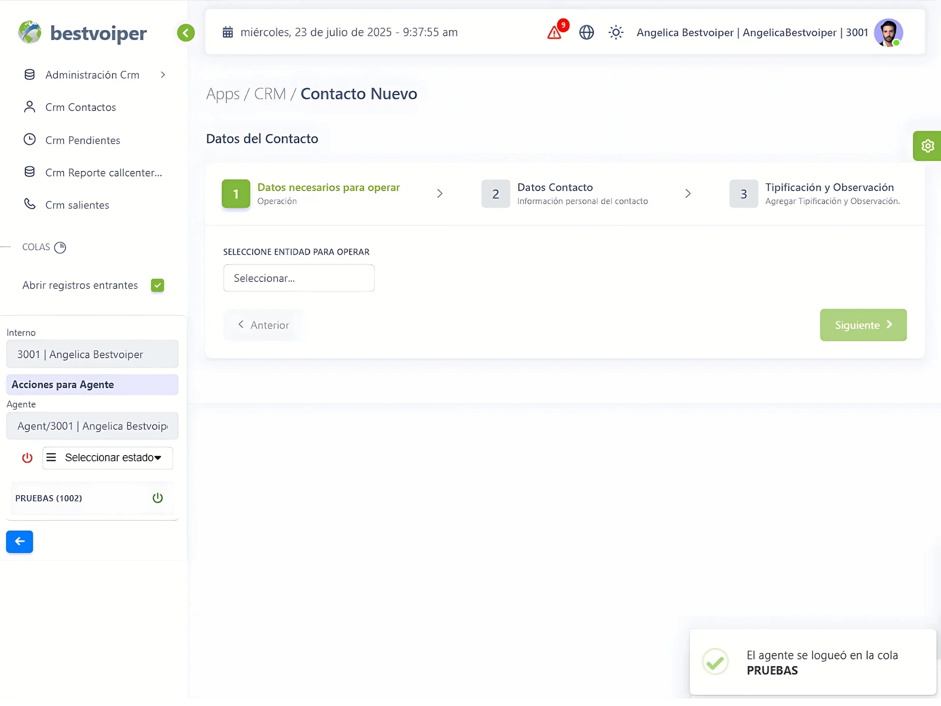Open the Seleccionar estado dropdown

tap(108, 458)
